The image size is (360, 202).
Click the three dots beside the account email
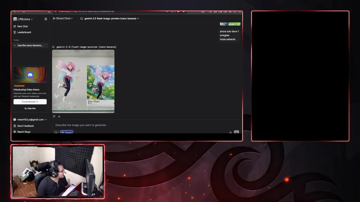[46, 120]
